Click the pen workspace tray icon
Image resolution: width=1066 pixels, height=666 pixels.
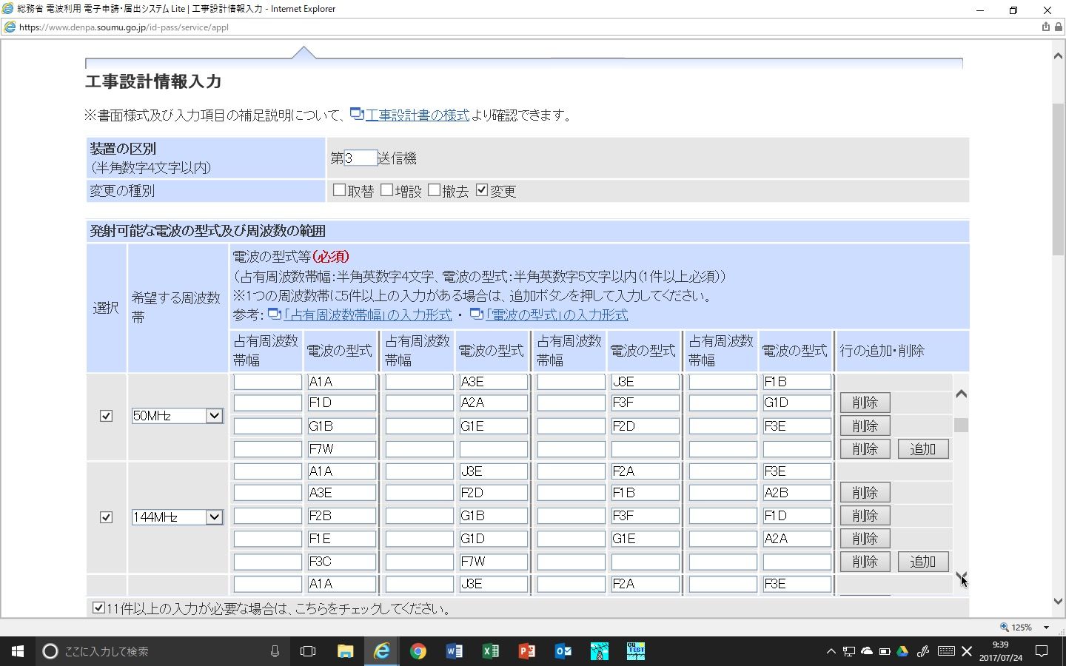pos(923,651)
